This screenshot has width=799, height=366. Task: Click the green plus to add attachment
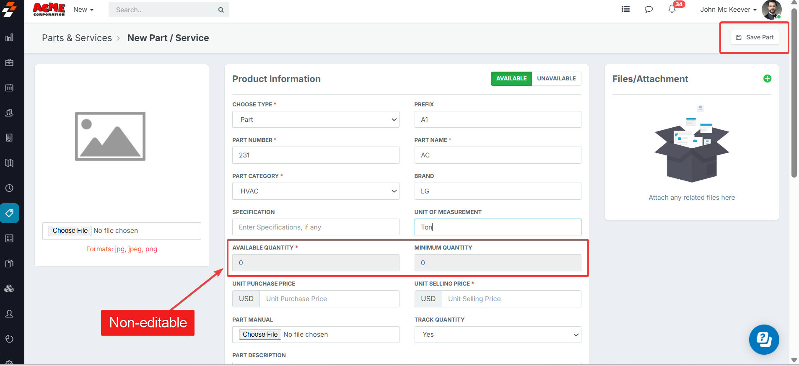coord(767,79)
